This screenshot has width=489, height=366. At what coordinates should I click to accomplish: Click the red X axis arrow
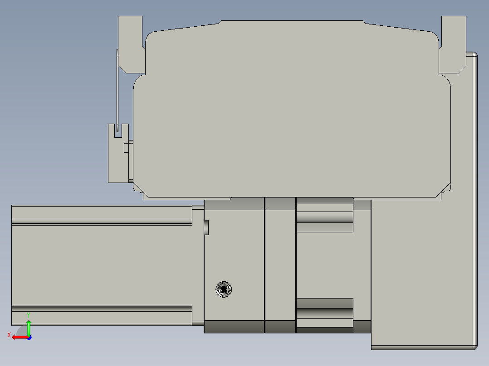(x=20, y=337)
